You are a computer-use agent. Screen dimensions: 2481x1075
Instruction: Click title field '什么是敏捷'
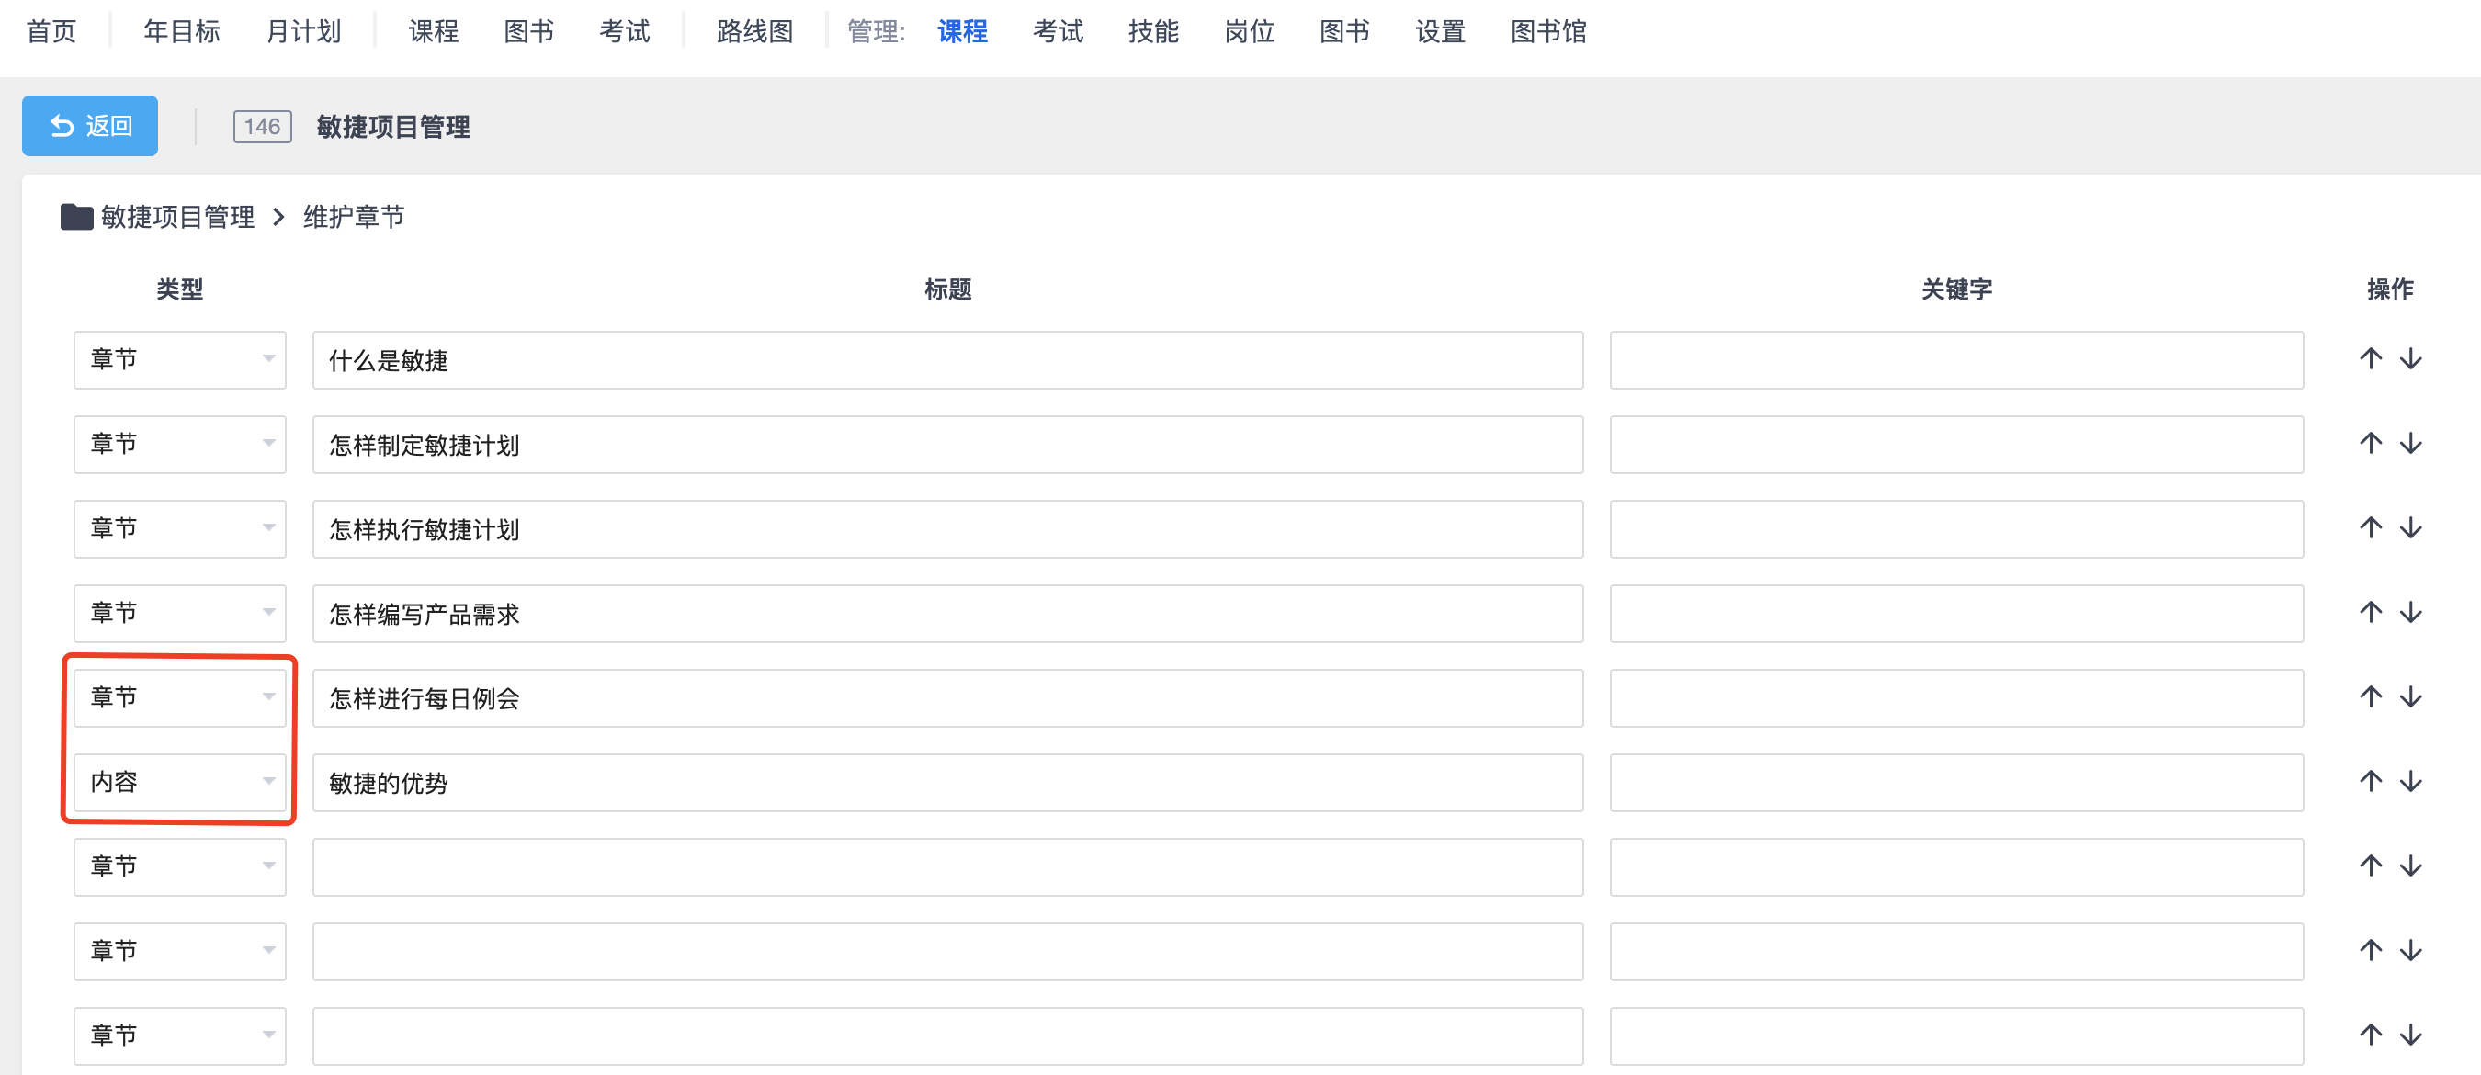[947, 360]
